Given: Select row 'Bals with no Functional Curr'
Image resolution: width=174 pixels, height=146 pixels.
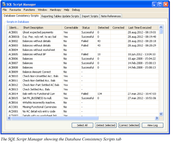Looking at the screenshot, I should pos(83,94).
